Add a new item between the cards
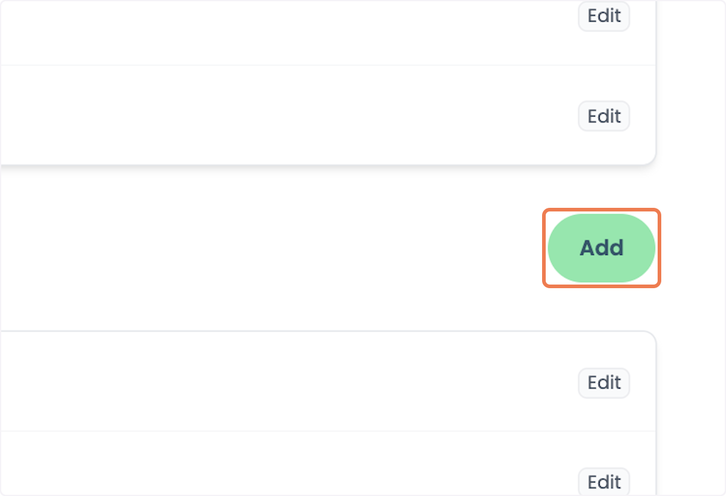Screen dimensions: 726x496 [x=601, y=248]
